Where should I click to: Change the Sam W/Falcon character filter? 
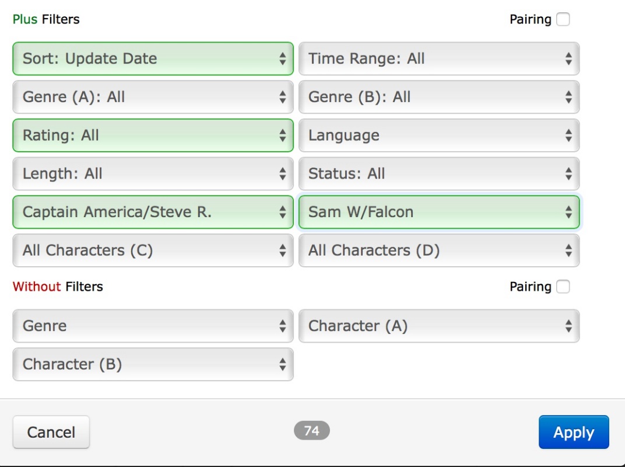pyautogui.click(x=438, y=212)
